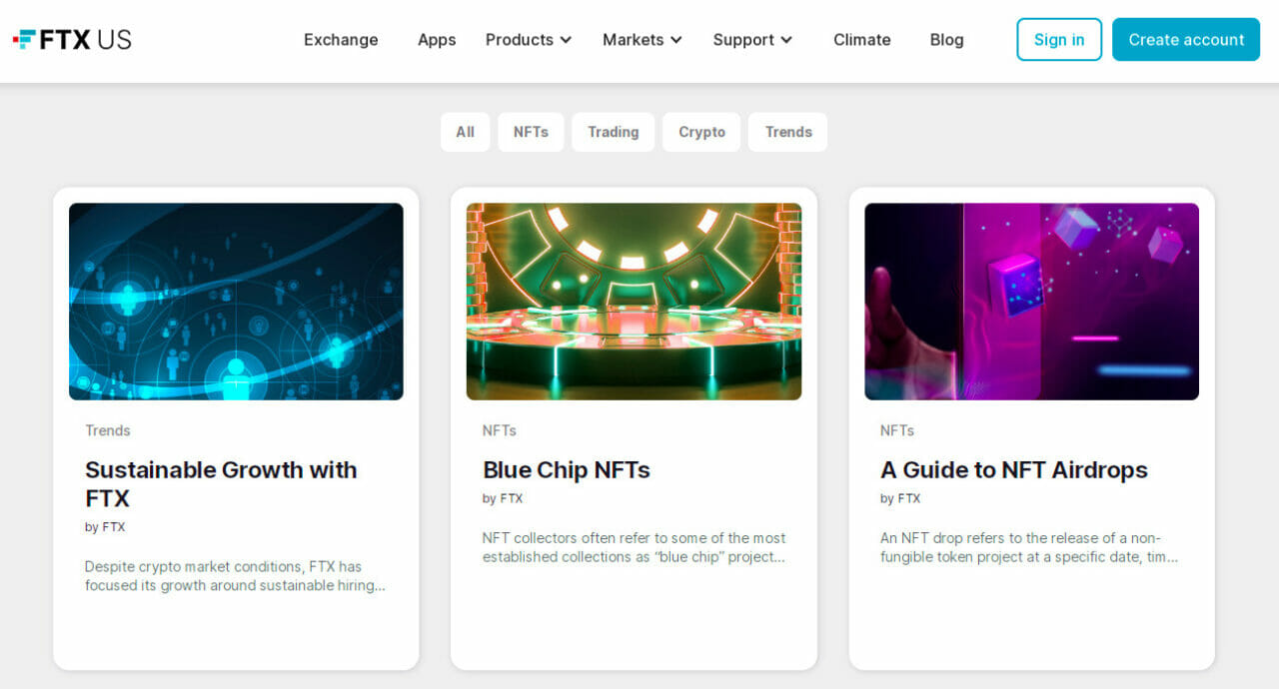Click the Blue Chip NFTs article image
The height and width of the screenshot is (689, 1279).
634,301
